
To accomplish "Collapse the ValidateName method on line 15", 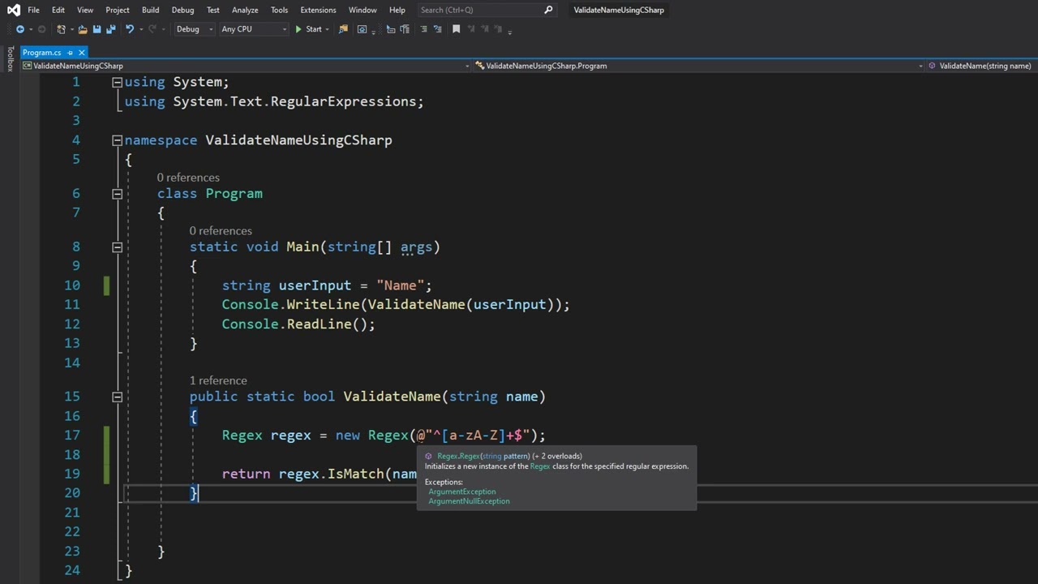I will [117, 397].
